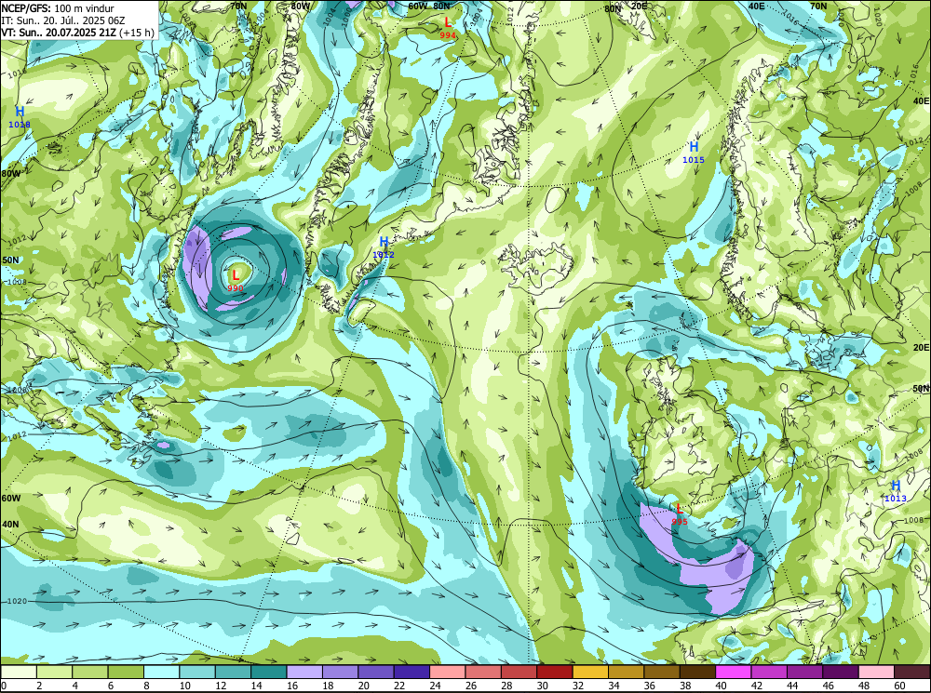Pick the 46–48 m/s dark purple legend swatch
931x693 pixels.
tap(841, 672)
